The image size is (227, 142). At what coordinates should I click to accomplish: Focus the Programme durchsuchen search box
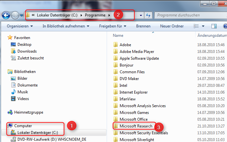[191, 15]
